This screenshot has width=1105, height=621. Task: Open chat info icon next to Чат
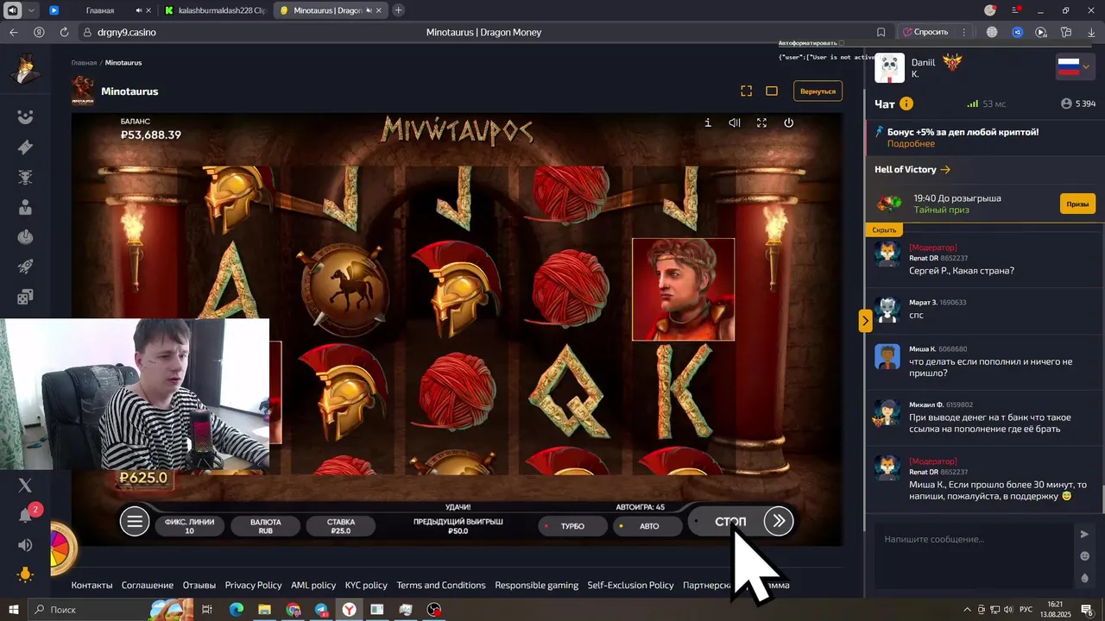906,103
